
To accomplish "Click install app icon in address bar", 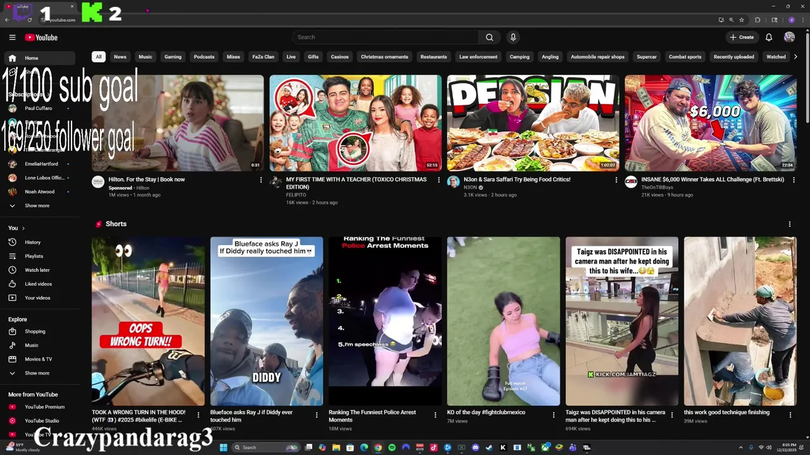I will pos(721,20).
